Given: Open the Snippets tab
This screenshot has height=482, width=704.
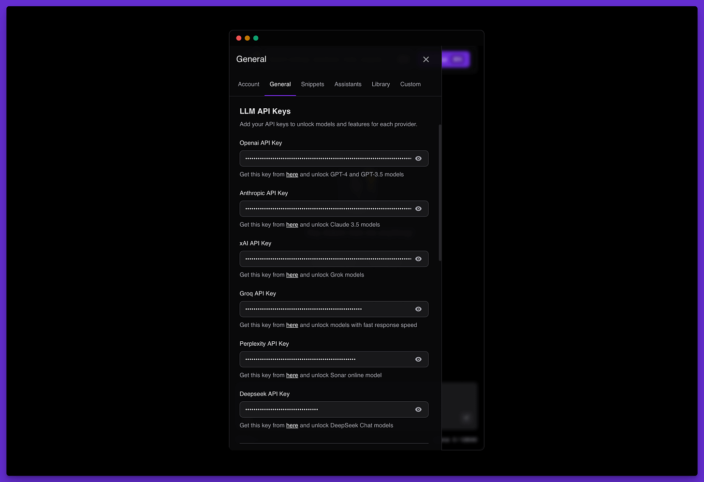Looking at the screenshot, I should [x=312, y=84].
